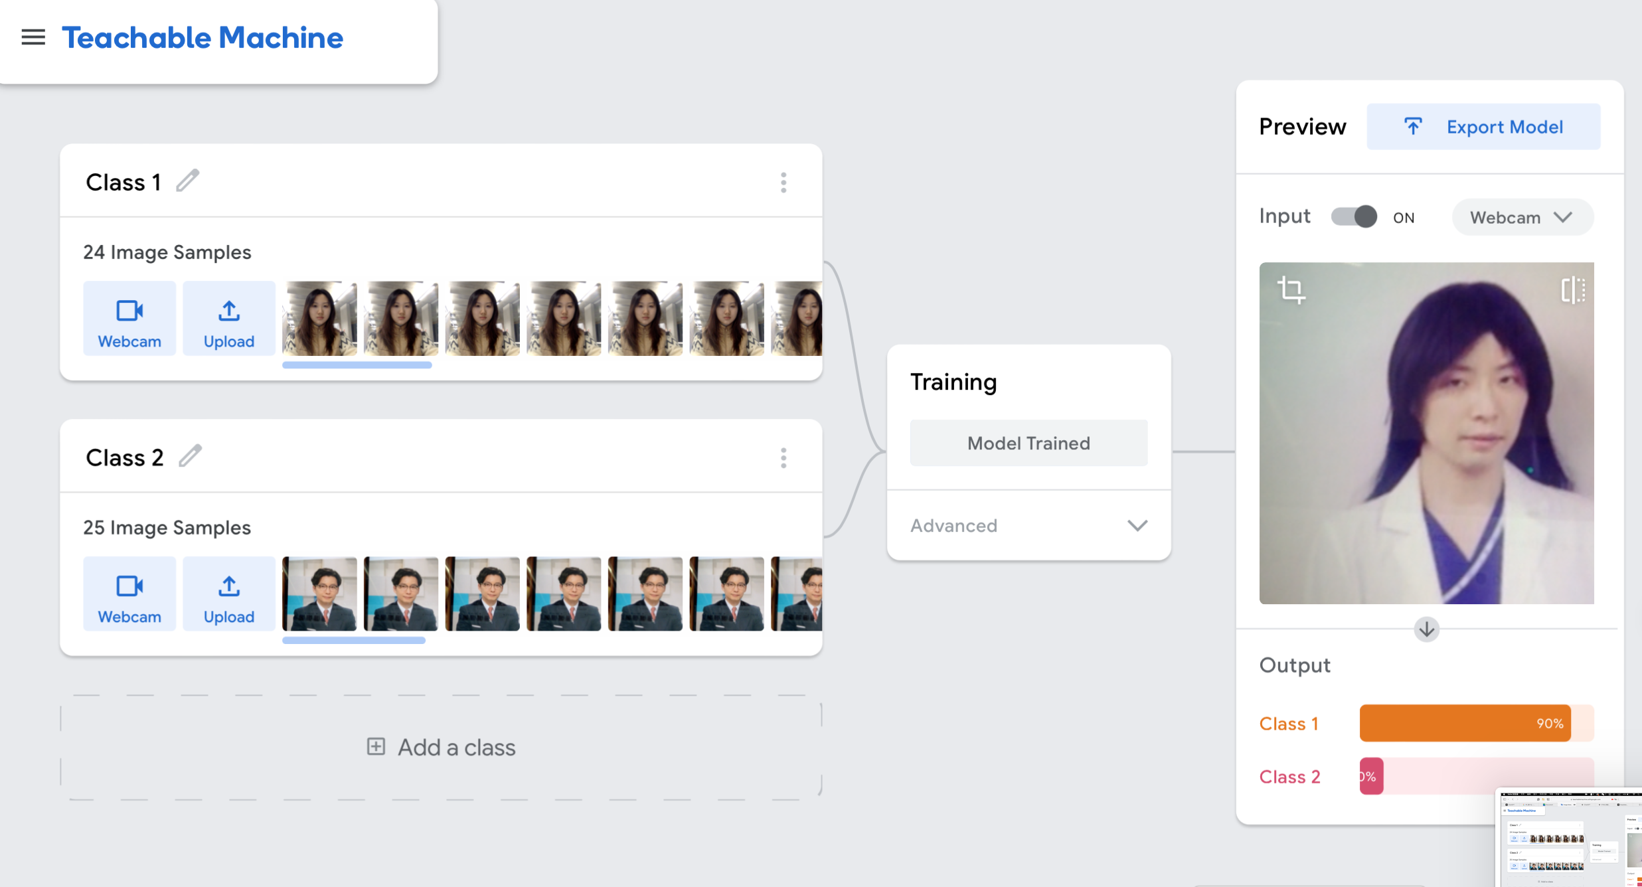Select the first Class 2 image sample thumbnail

tap(319, 594)
